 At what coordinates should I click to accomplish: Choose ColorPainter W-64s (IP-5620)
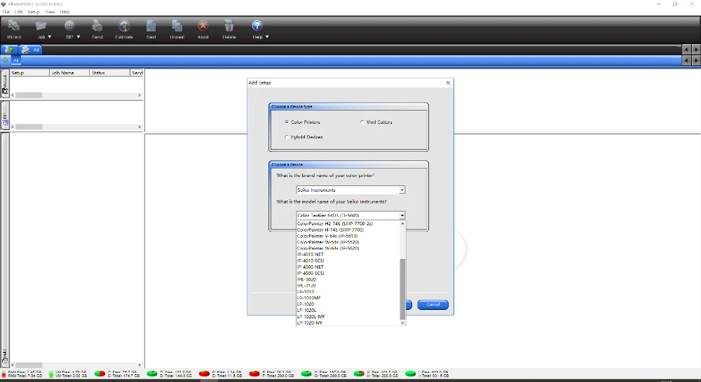pos(348,248)
